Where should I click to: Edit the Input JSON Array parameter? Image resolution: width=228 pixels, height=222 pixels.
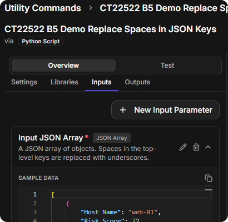pyautogui.click(x=183, y=147)
